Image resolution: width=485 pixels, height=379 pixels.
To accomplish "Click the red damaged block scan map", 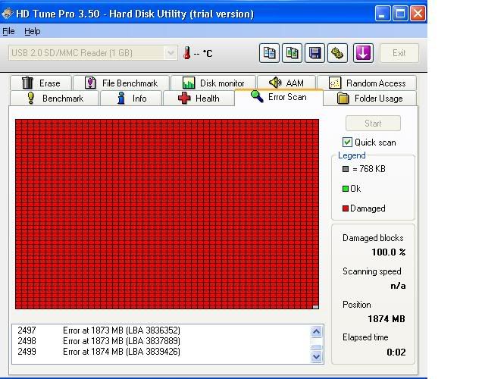I will 167,214.
